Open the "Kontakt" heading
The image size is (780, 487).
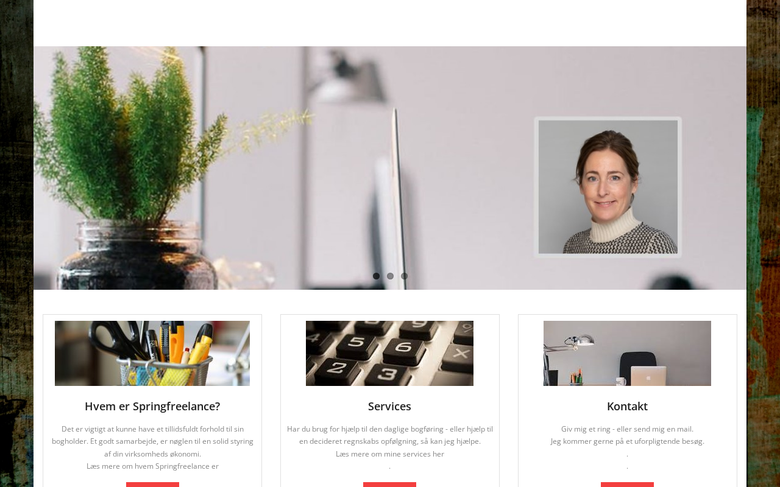[x=627, y=406]
